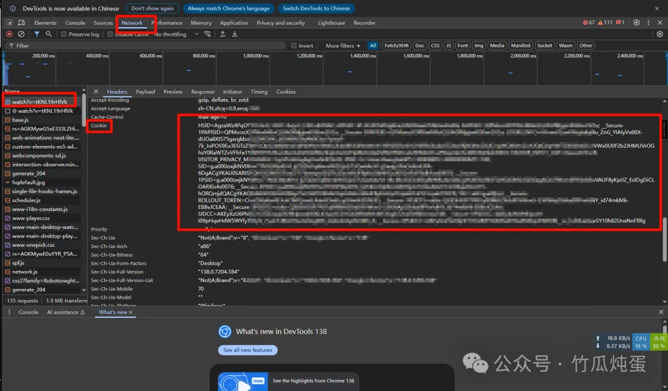Enable Preserve log checkbox
The width and height of the screenshot is (668, 391).
(x=64, y=34)
